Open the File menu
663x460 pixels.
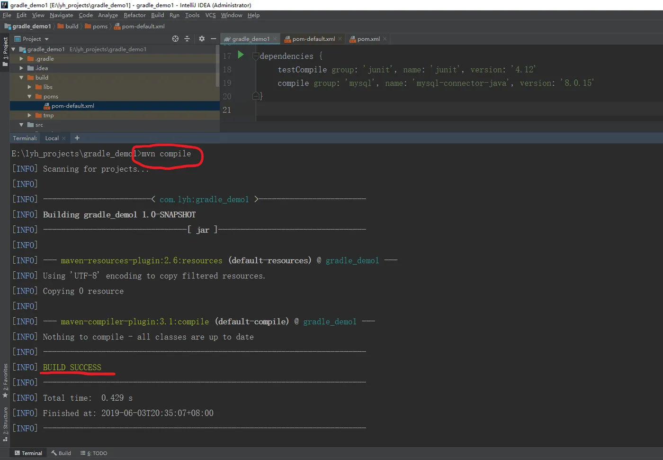[7, 15]
